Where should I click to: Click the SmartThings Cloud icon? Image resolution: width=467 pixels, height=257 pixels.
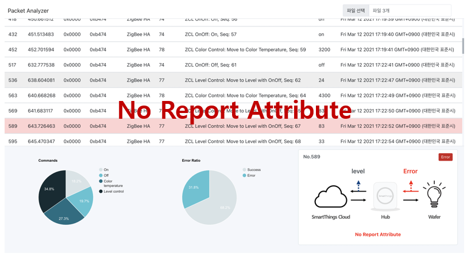click(x=331, y=197)
